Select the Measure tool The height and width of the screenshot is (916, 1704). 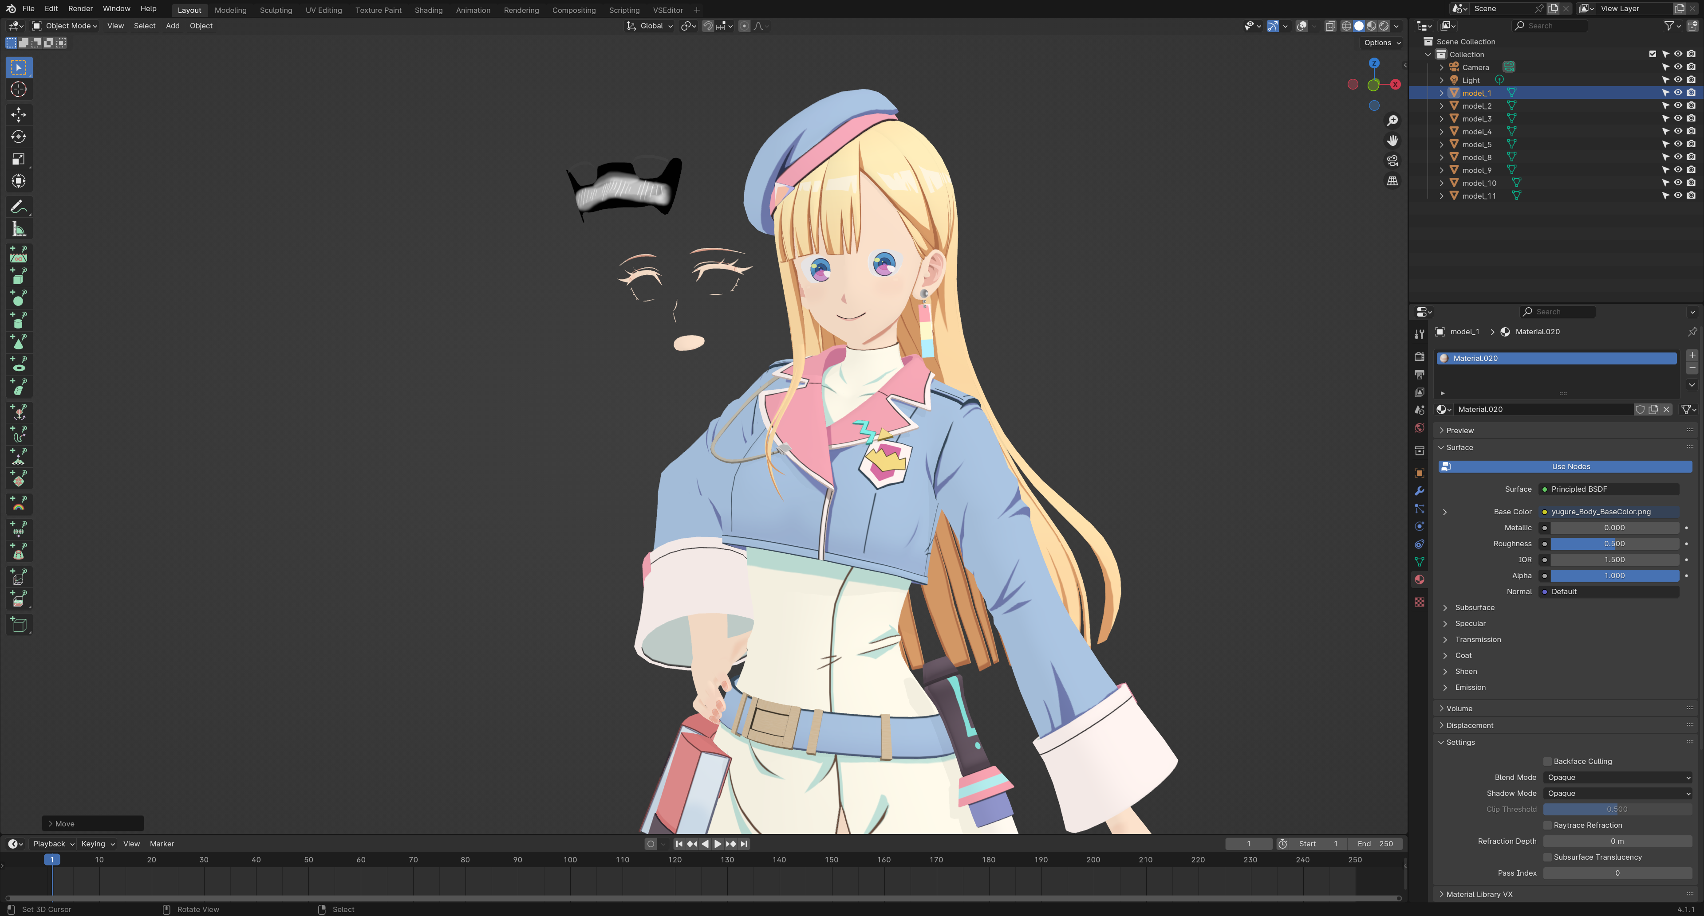point(19,229)
